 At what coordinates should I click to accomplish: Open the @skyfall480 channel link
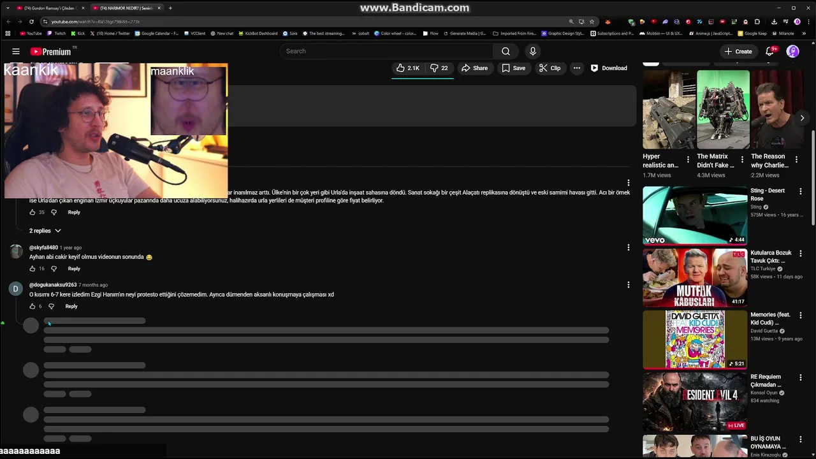pos(43,247)
